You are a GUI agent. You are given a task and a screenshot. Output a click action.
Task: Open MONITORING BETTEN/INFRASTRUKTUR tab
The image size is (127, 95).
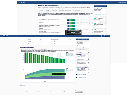(x=65, y=10)
